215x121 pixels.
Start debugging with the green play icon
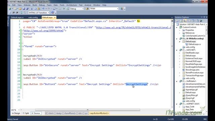coord(64,9)
